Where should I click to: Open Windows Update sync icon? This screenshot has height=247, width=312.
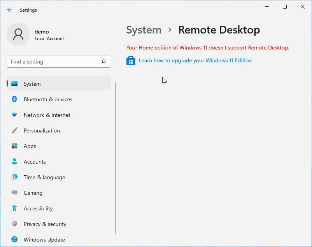coord(14,240)
